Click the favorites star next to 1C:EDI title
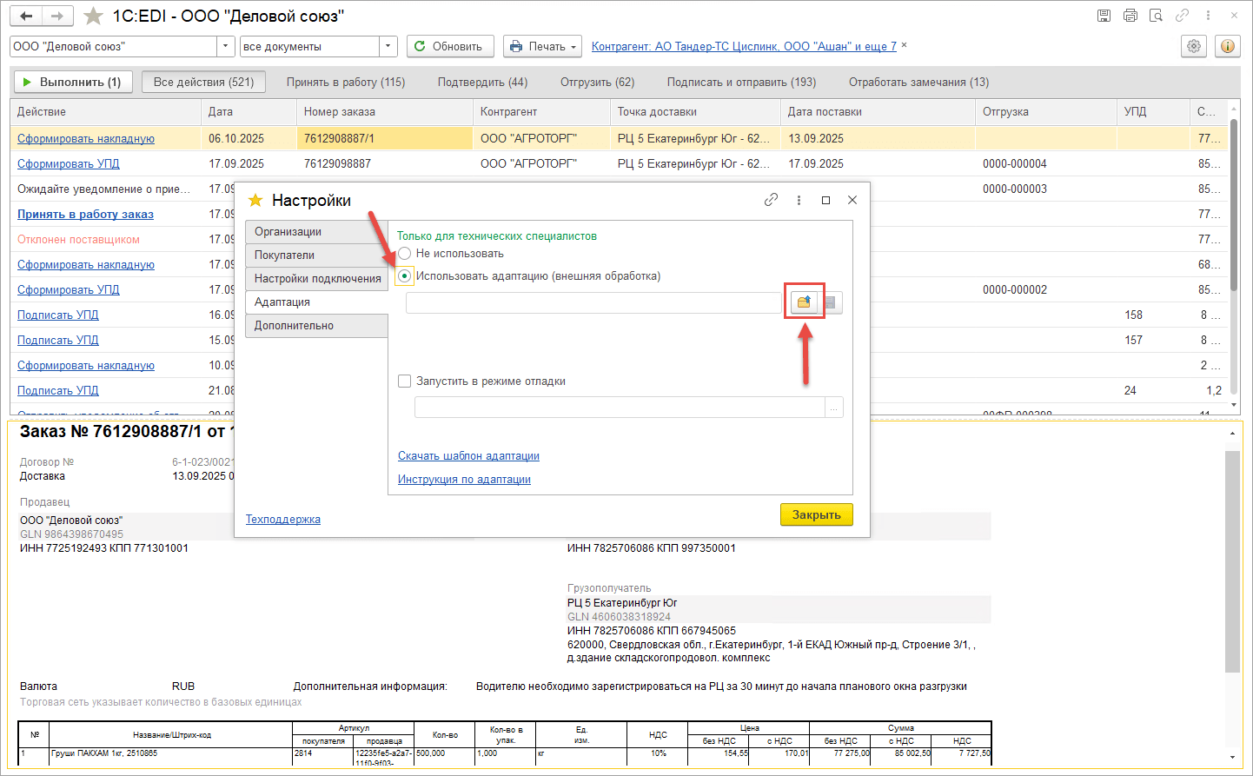 (94, 16)
